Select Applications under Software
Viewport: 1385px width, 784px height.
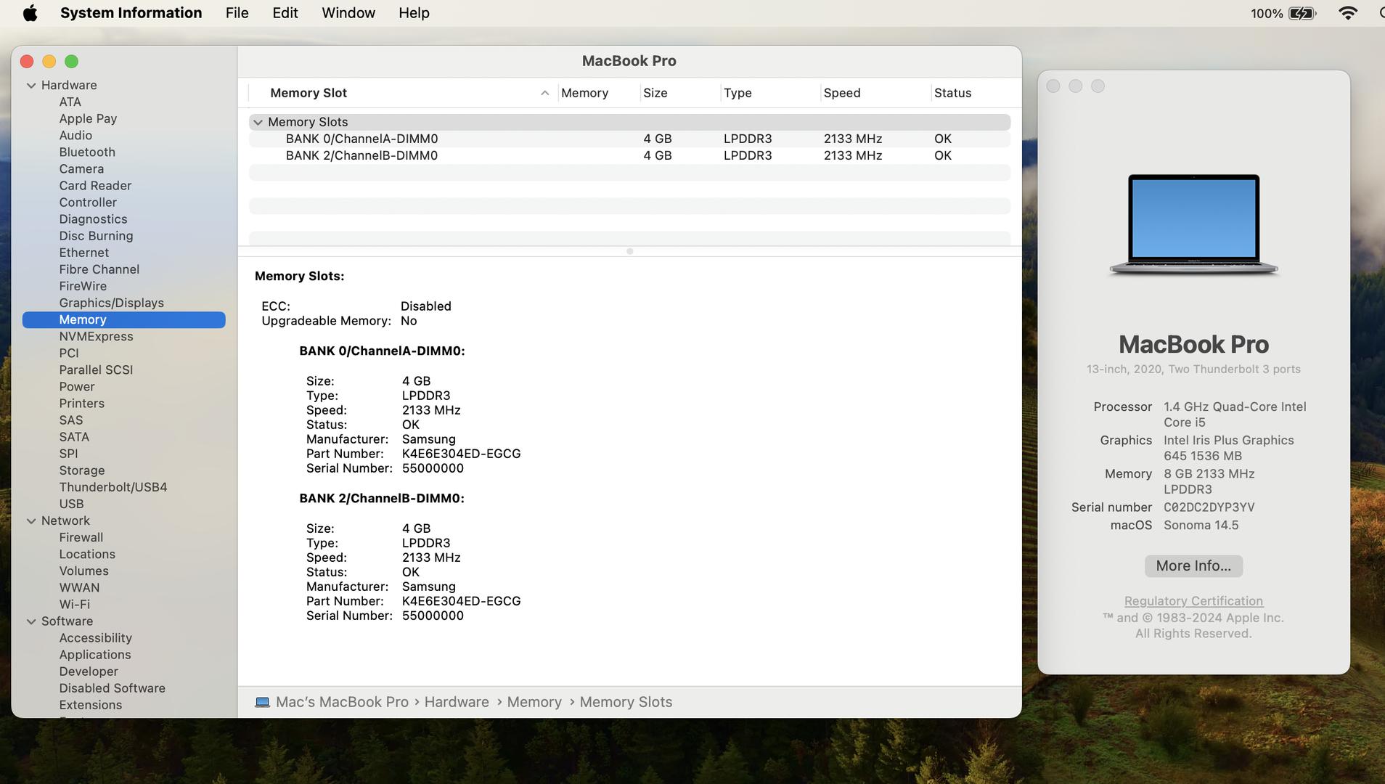[95, 655]
